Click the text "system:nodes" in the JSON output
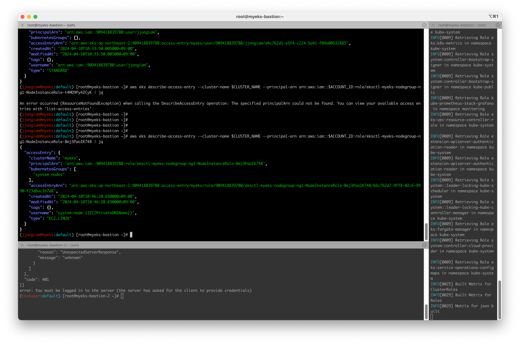Image resolution: width=520 pixels, height=344 pixels. pos(49,175)
